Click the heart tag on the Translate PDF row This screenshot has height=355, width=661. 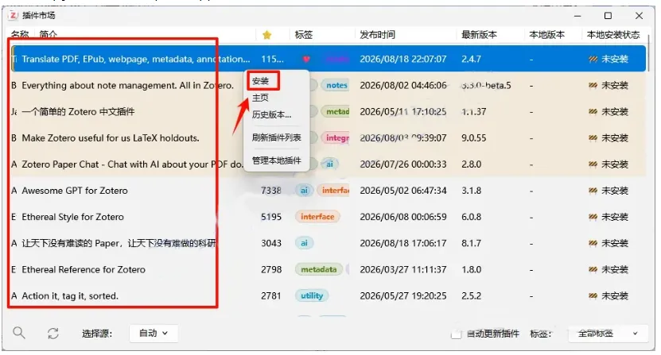pyautogui.click(x=306, y=59)
